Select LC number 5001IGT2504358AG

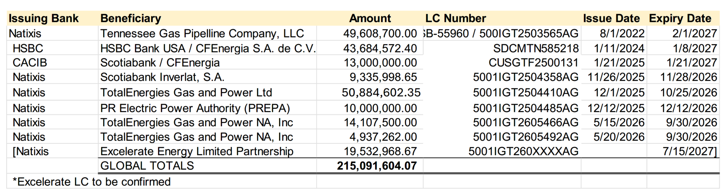tap(526, 77)
